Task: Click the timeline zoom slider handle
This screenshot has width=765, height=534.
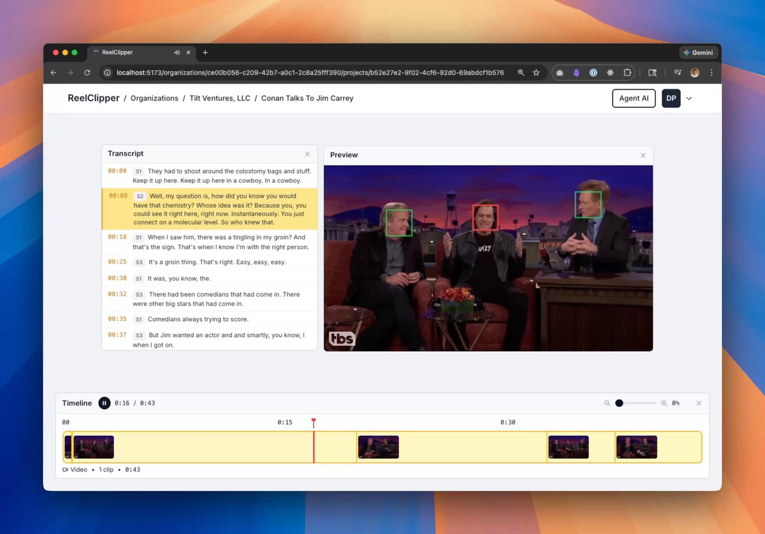Action: tap(619, 403)
